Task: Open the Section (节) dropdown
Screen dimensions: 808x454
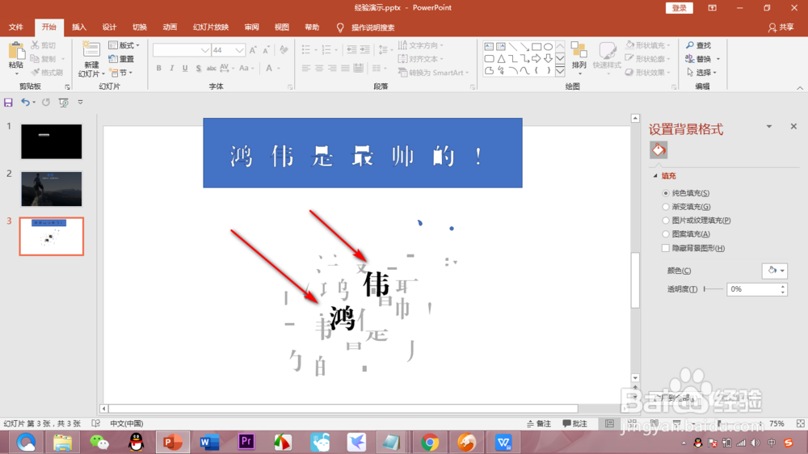Action: [x=121, y=73]
